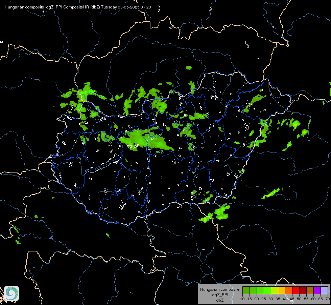Click the weather service swirl logo
This screenshot has height=305, width=331.
click(11, 293)
